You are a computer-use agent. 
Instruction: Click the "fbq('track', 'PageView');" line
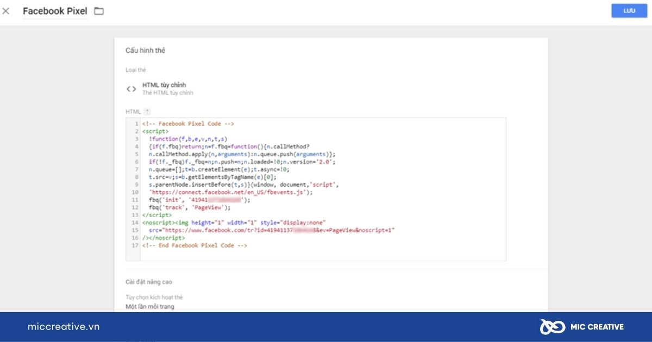tap(190, 207)
